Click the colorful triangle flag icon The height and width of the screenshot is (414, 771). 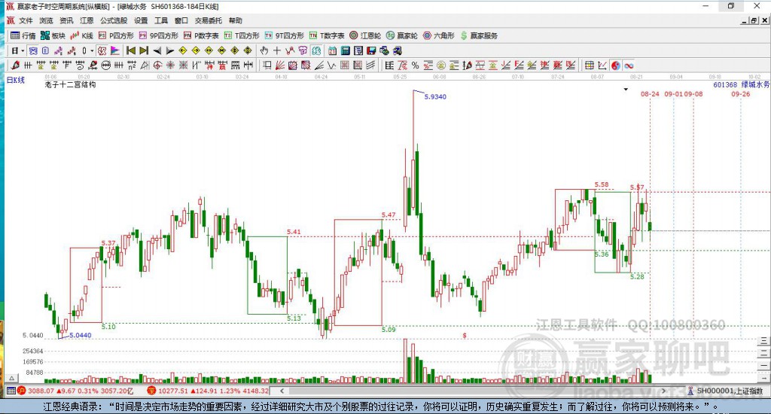point(114,50)
